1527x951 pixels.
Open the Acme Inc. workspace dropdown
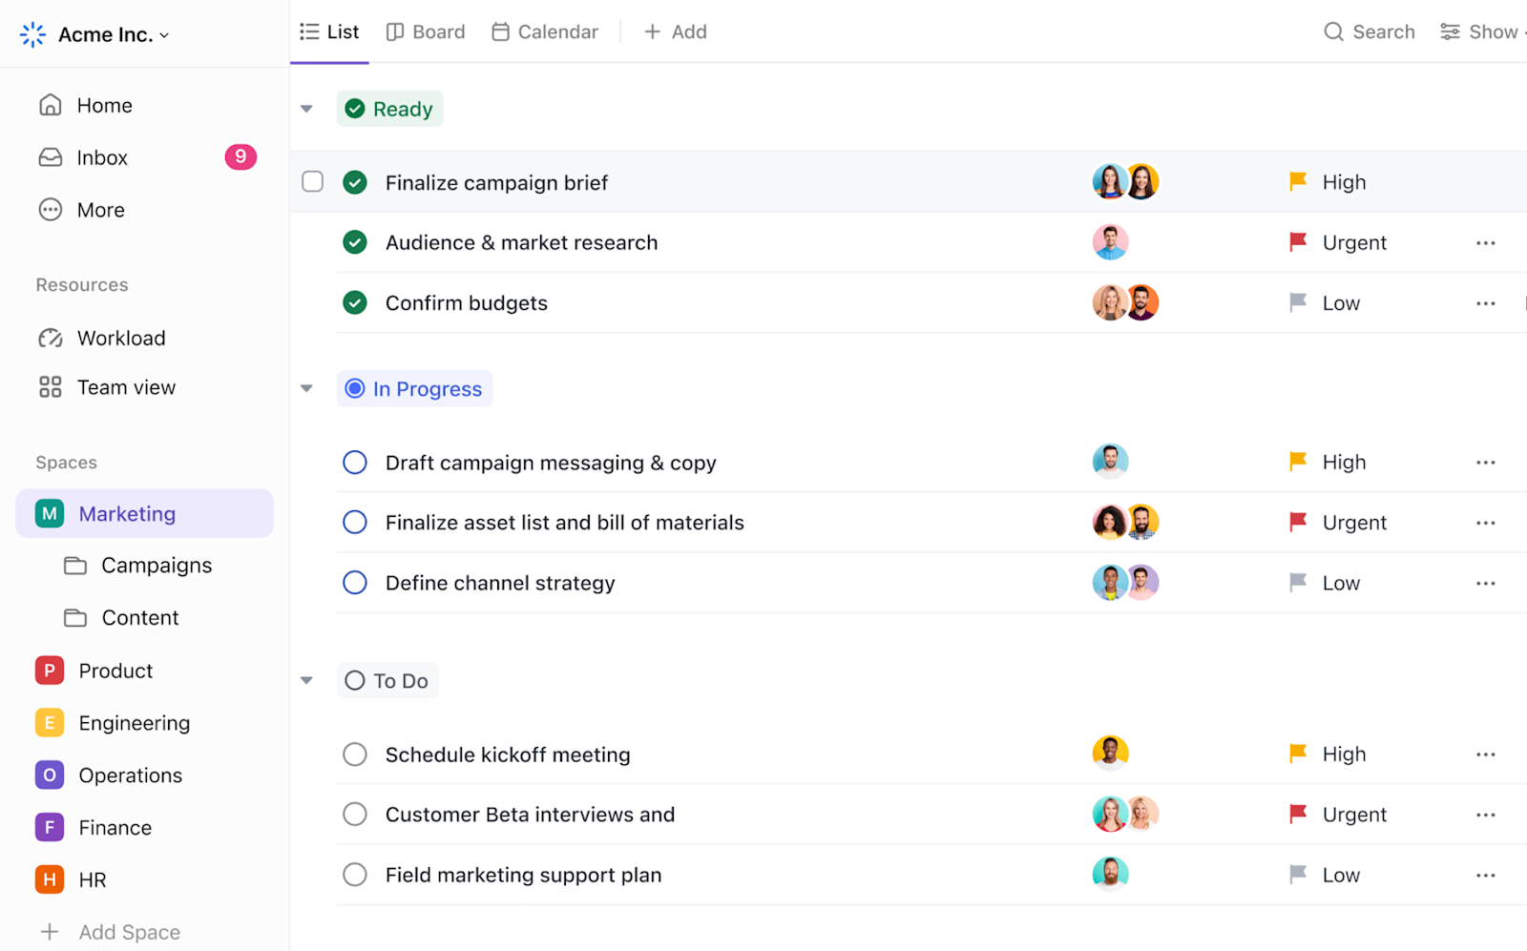coord(165,34)
